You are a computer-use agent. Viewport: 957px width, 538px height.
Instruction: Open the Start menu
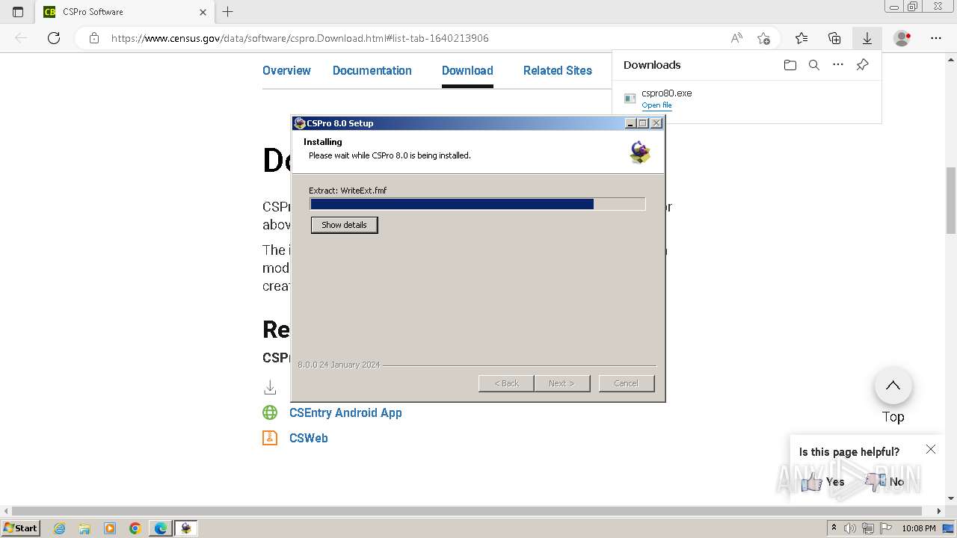pyautogui.click(x=20, y=528)
